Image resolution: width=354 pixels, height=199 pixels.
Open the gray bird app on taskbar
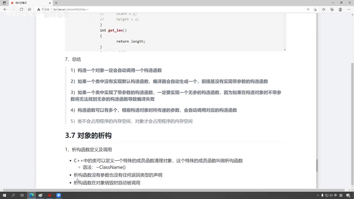pyautogui.click(x=40, y=195)
